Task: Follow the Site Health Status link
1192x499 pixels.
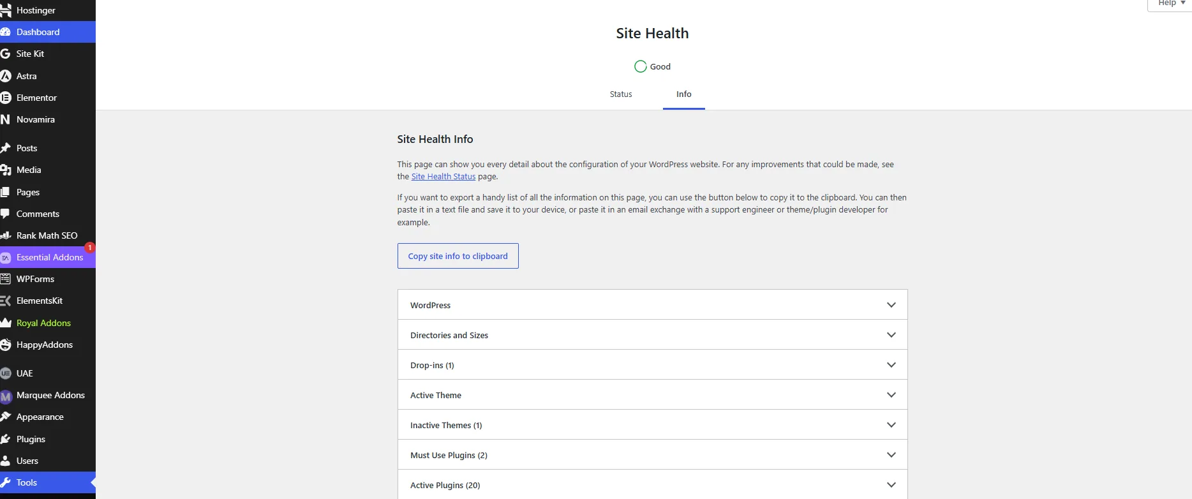Action: click(443, 177)
